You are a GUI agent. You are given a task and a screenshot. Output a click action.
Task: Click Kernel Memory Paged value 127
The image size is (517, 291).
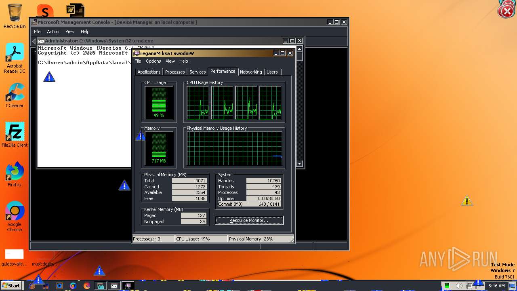tap(194, 215)
